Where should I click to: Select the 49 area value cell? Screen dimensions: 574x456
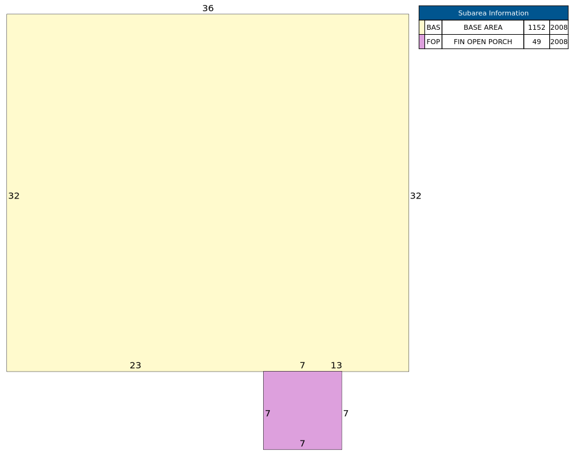[537, 42]
